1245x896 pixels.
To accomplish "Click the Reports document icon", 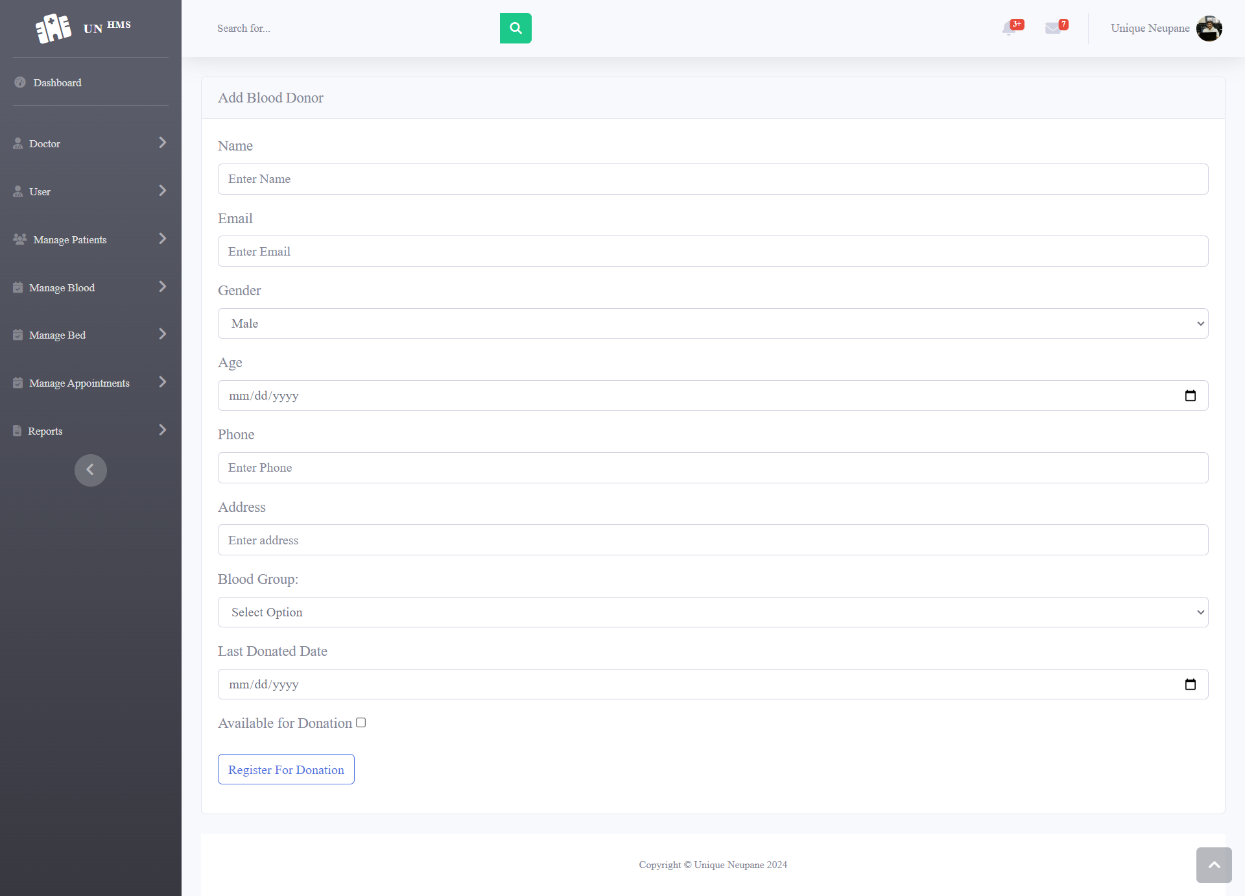I will pos(17,430).
